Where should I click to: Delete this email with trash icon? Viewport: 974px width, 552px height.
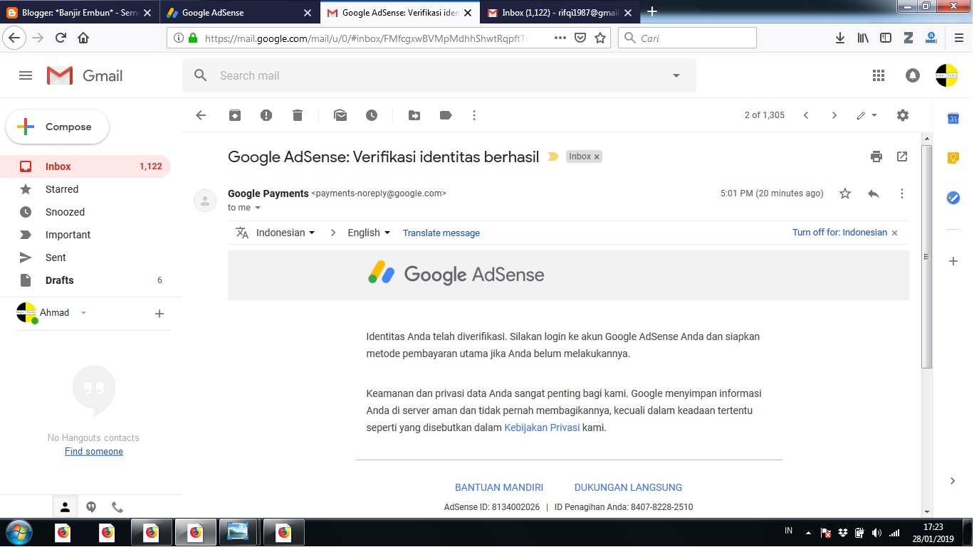click(298, 115)
